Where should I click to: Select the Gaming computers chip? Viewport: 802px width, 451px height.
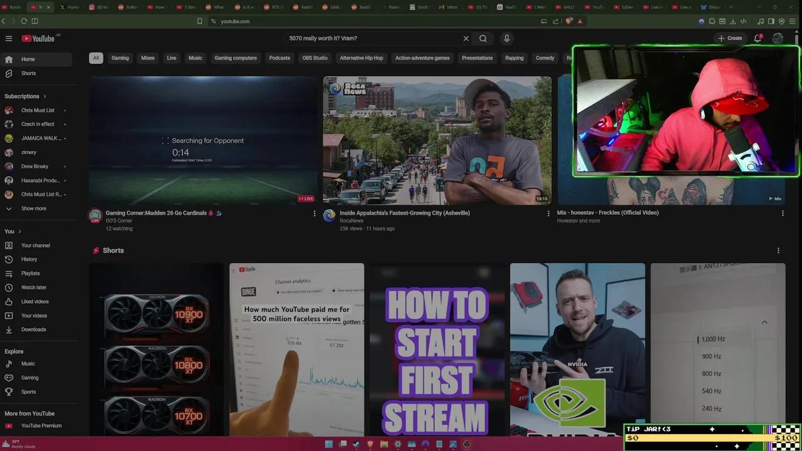236,58
